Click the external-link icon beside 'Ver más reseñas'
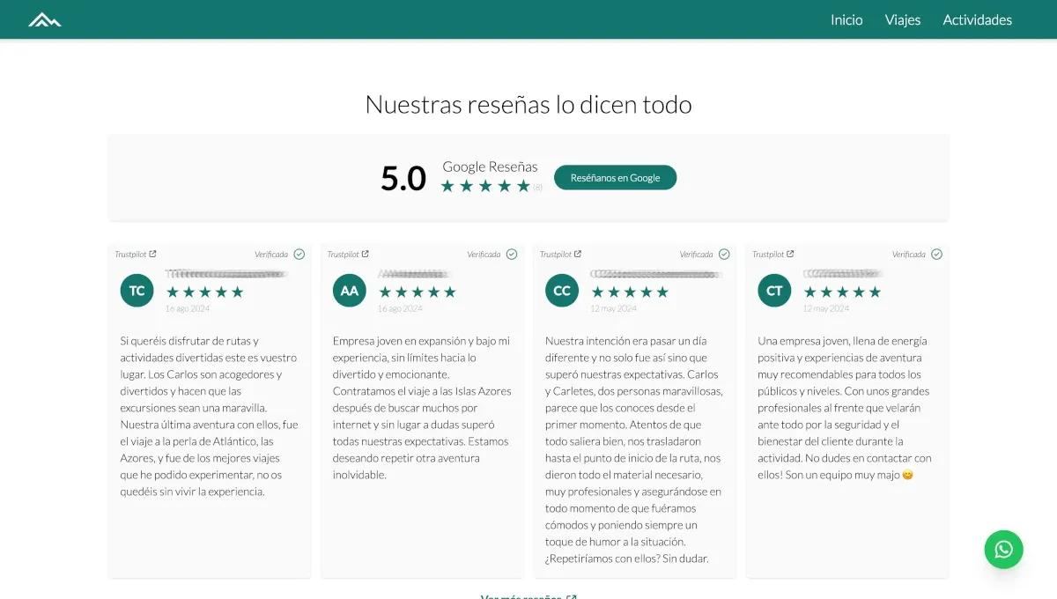The image size is (1057, 599). click(x=571, y=596)
